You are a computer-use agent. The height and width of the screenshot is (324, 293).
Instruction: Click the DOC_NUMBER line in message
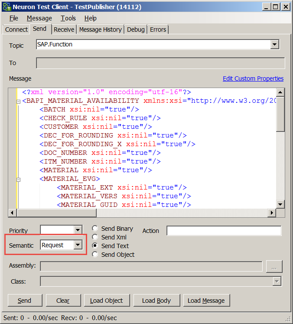click(100, 153)
